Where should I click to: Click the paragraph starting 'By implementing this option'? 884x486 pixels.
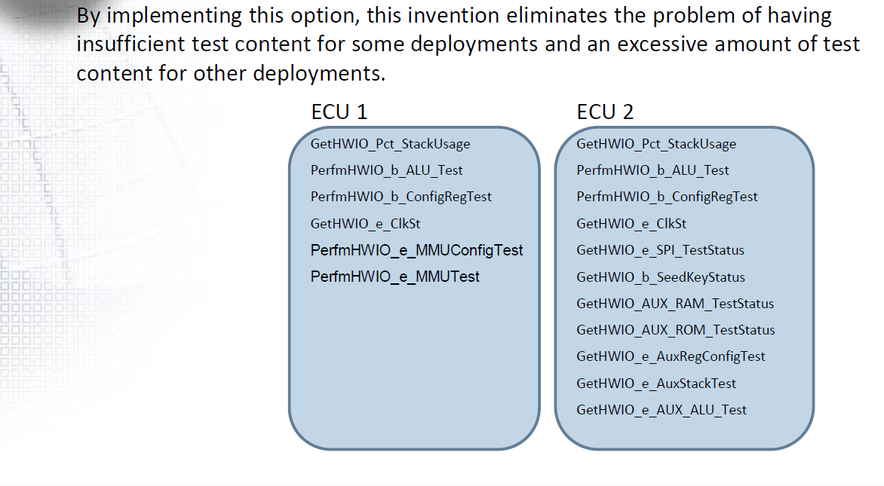pos(468,44)
